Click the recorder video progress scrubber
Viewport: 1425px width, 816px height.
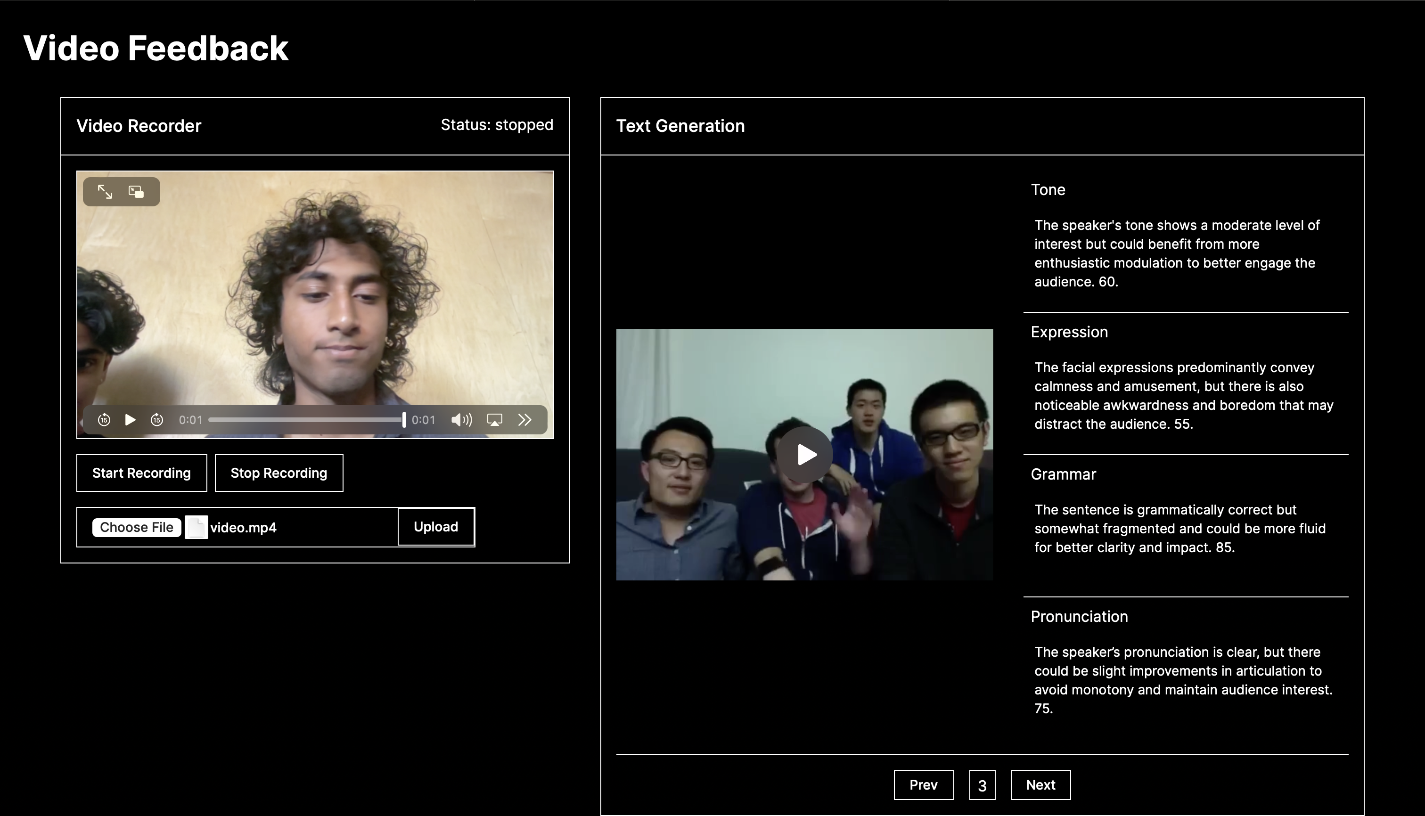[x=306, y=420]
